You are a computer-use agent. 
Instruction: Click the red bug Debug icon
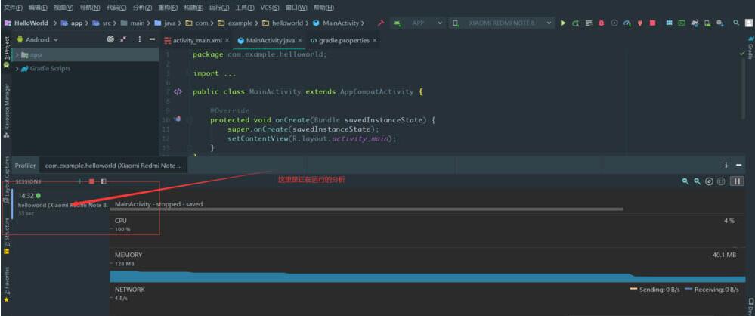coord(601,23)
